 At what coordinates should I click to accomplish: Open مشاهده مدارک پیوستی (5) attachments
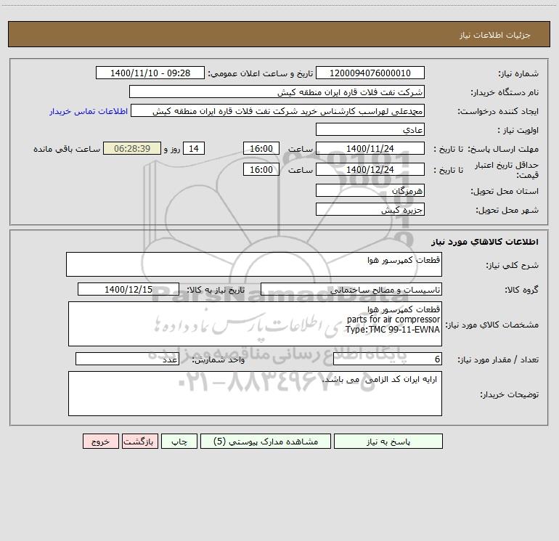(266, 441)
